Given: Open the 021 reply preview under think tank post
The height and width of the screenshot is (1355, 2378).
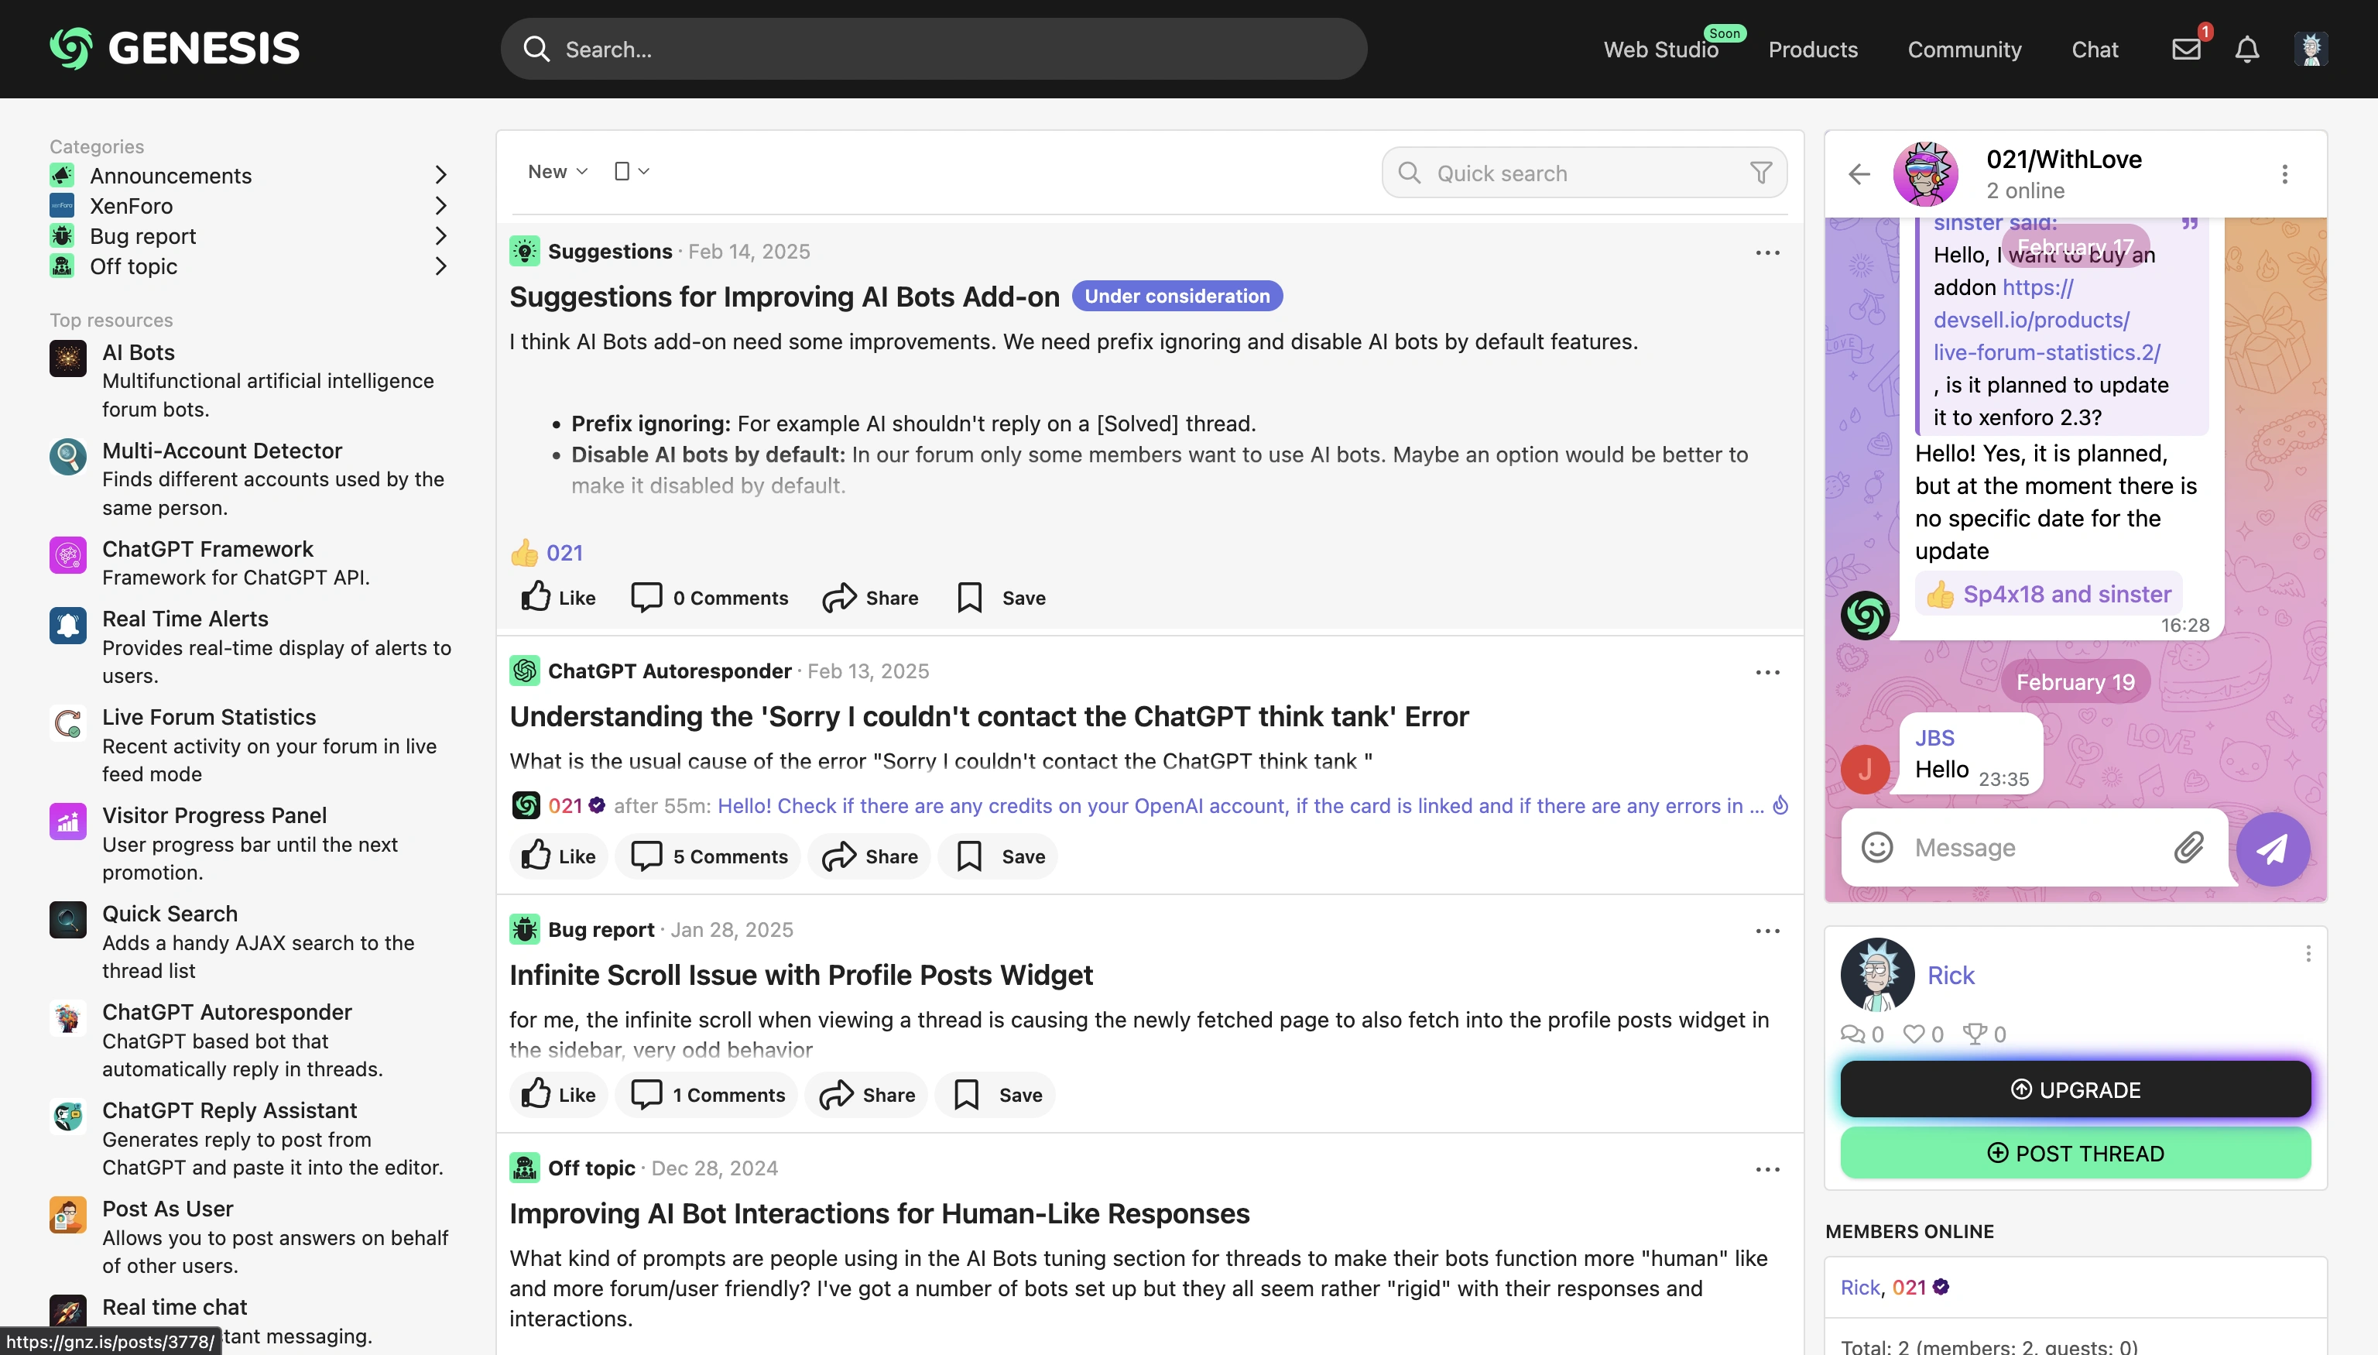Looking at the screenshot, I should pos(1240,806).
